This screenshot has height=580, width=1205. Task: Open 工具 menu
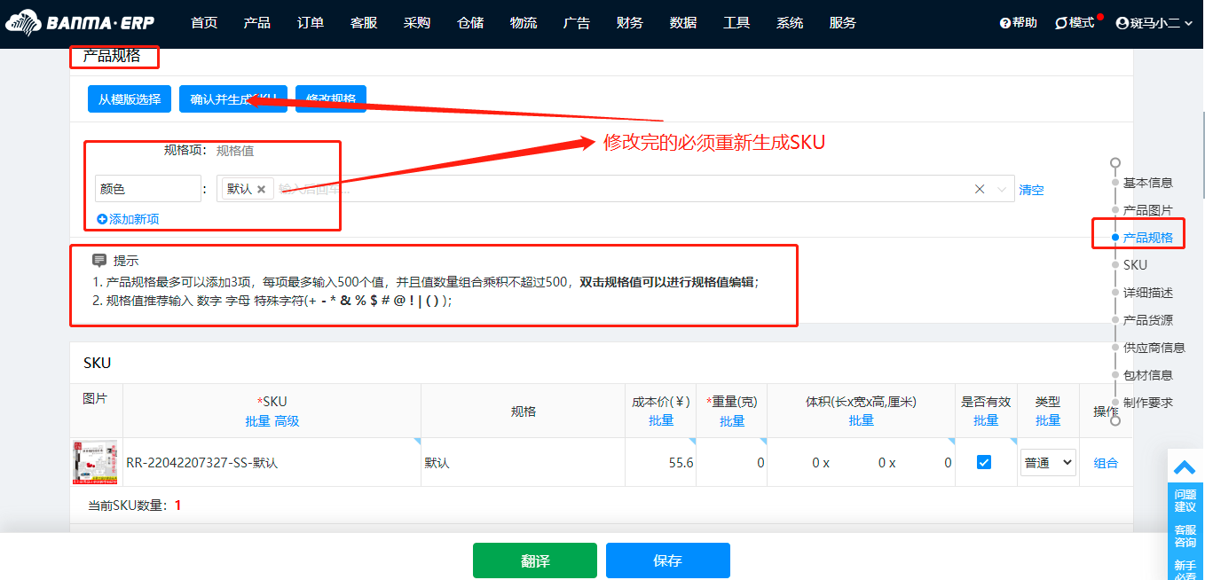coord(736,23)
